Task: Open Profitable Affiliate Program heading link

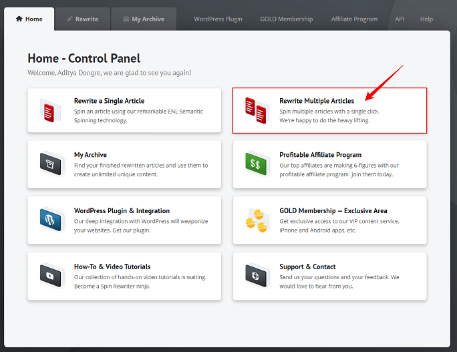Action: pyautogui.click(x=320, y=155)
